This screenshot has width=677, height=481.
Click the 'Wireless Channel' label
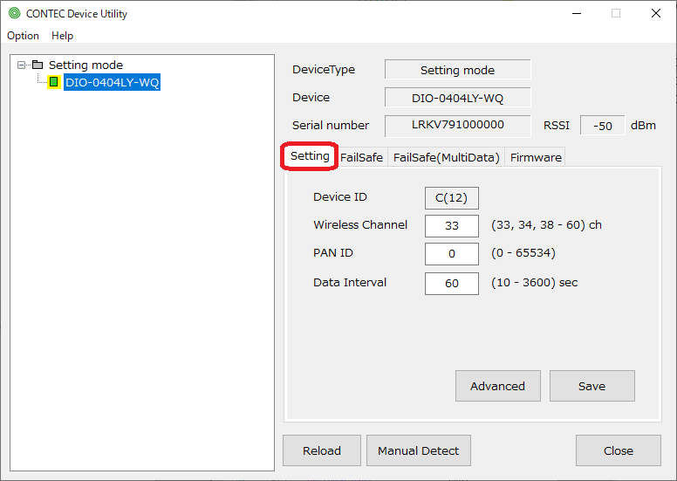(360, 224)
